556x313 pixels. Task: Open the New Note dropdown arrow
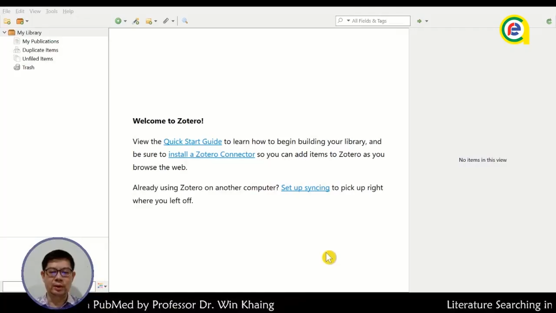156,21
